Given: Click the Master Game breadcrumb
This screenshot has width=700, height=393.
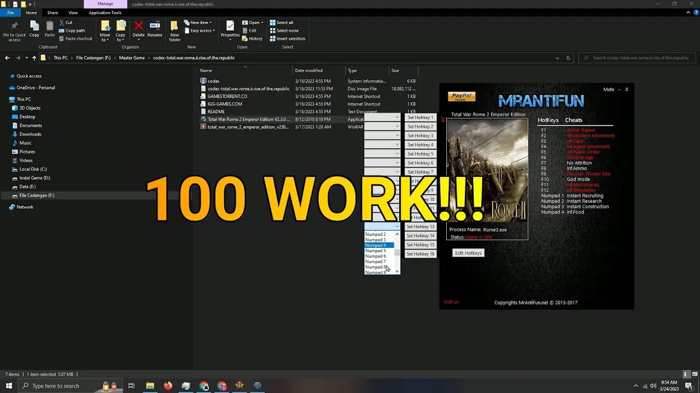Looking at the screenshot, I should [132, 58].
